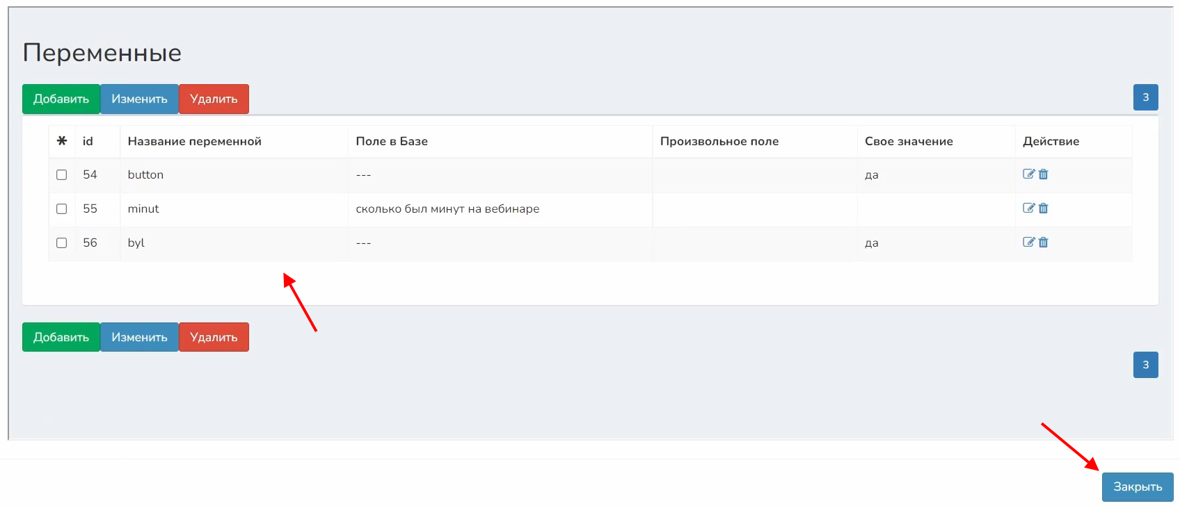Open edit for the byl variable

point(1028,242)
